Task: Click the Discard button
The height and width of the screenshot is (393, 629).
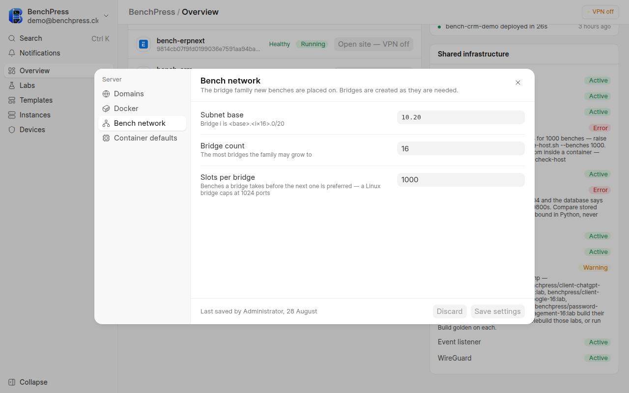Action: pyautogui.click(x=450, y=311)
